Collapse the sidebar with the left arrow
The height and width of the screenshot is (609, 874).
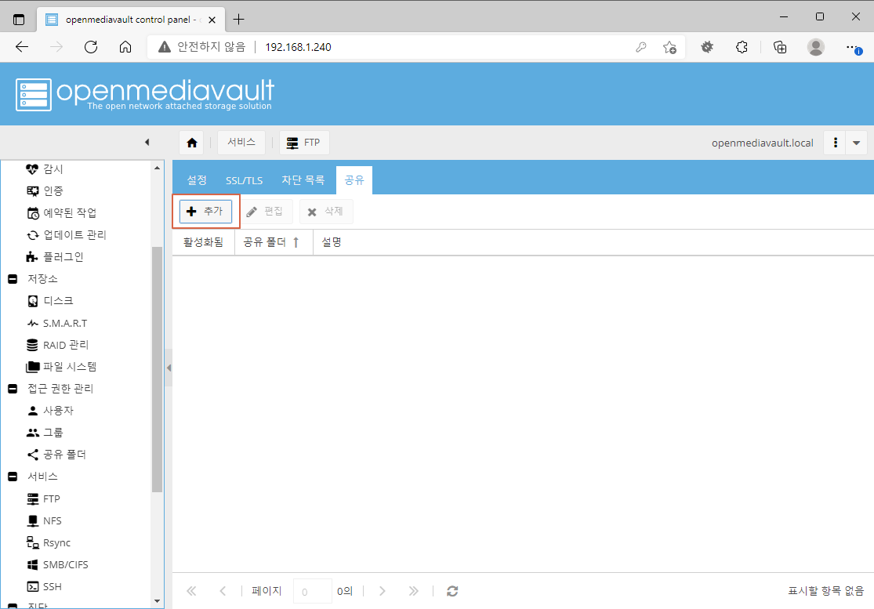(x=147, y=142)
